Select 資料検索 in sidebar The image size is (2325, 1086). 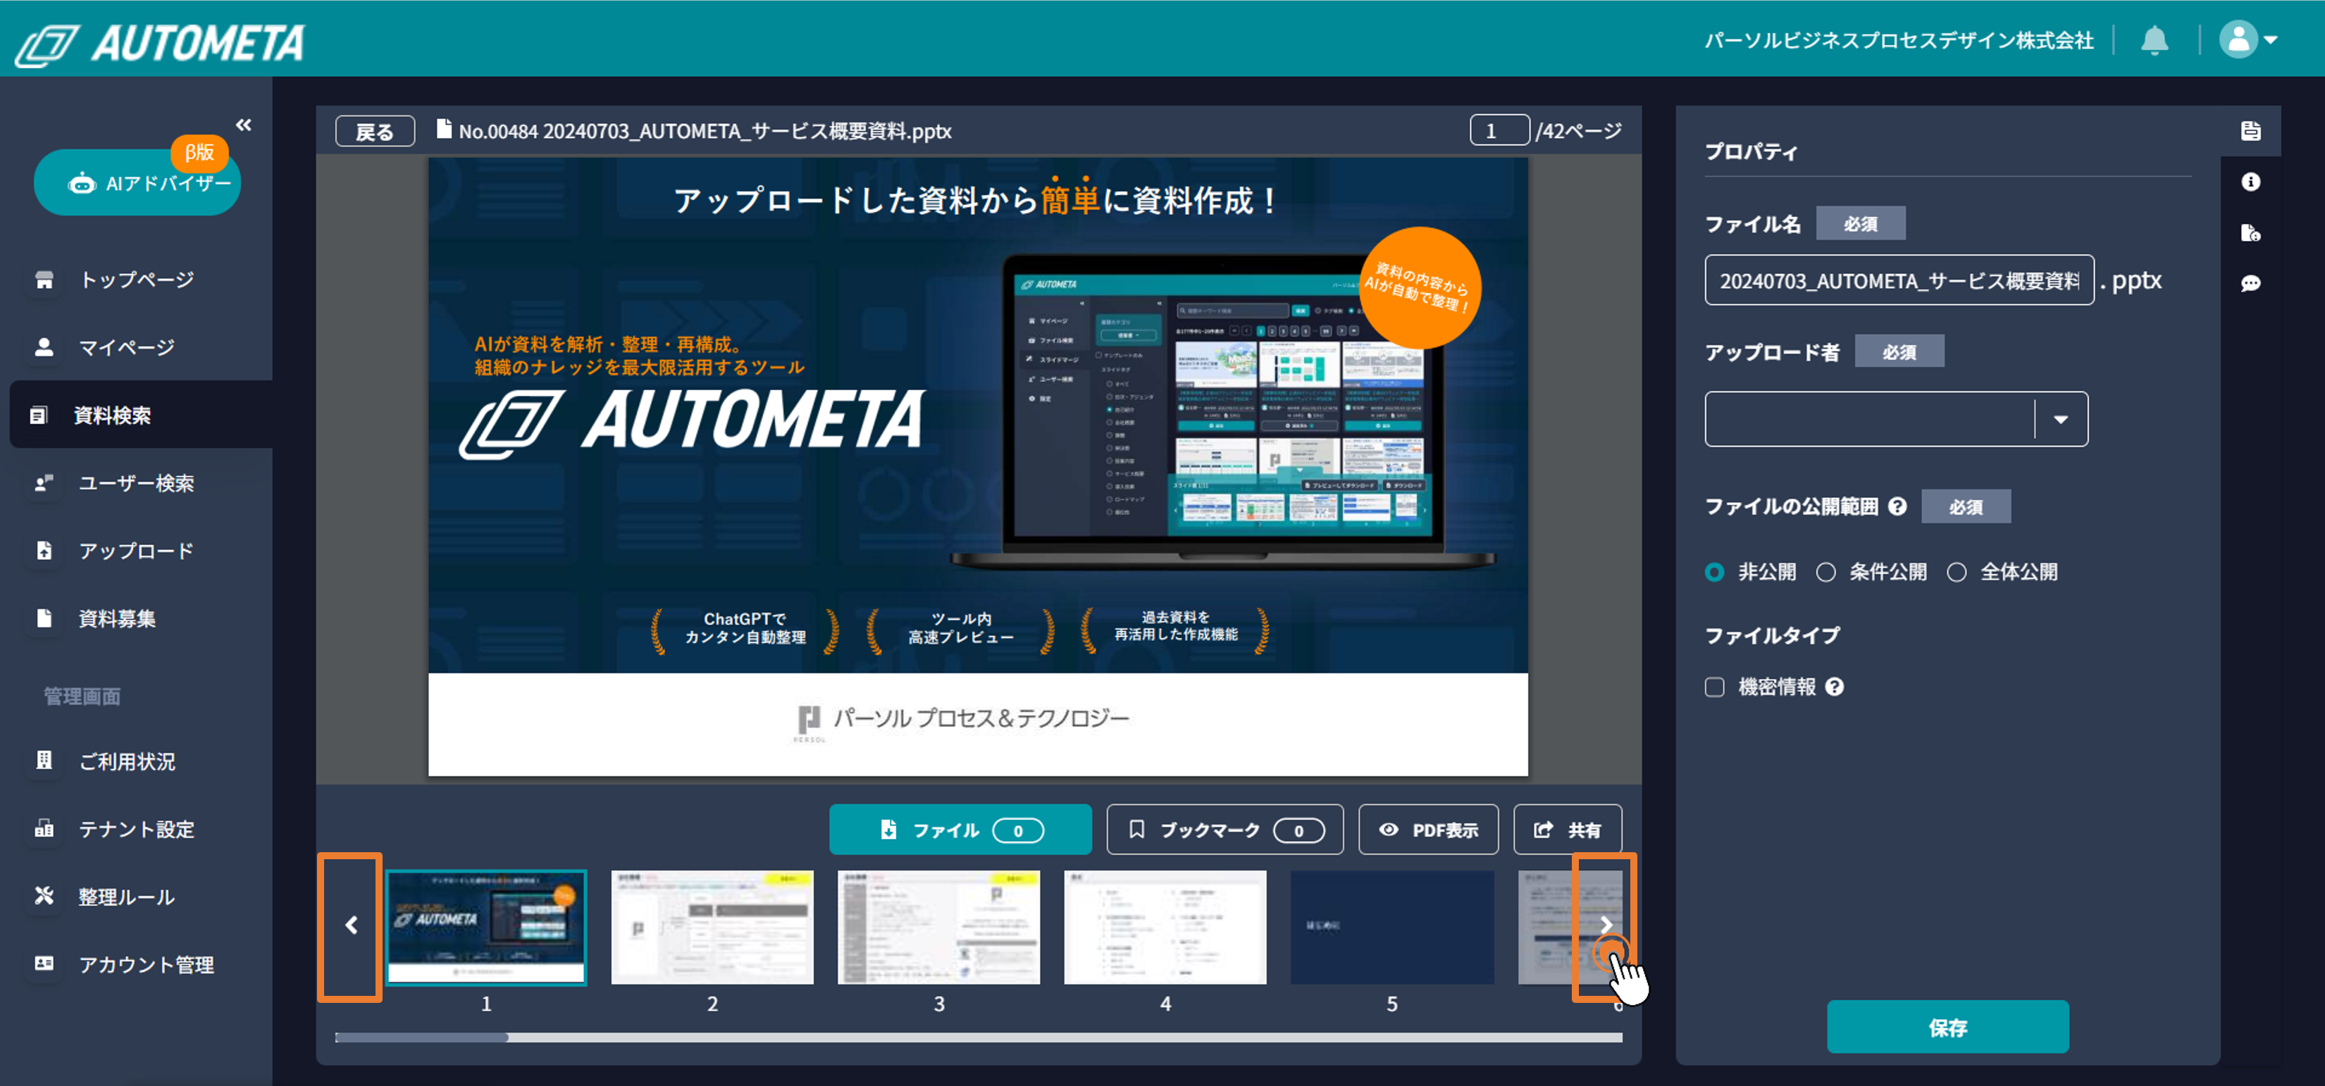pos(141,415)
